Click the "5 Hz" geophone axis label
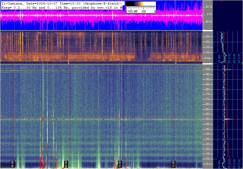 (x=207, y=58)
